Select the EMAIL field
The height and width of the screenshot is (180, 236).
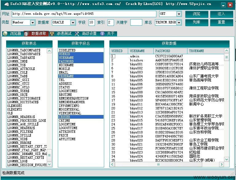click(81, 72)
